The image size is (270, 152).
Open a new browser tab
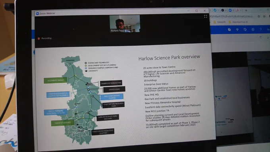pos(246,10)
